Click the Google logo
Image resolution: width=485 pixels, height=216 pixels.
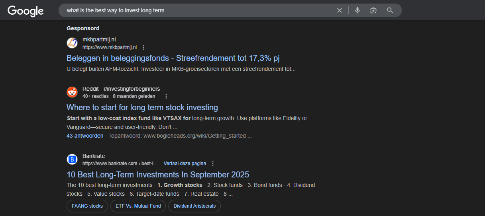pyautogui.click(x=26, y=11)
